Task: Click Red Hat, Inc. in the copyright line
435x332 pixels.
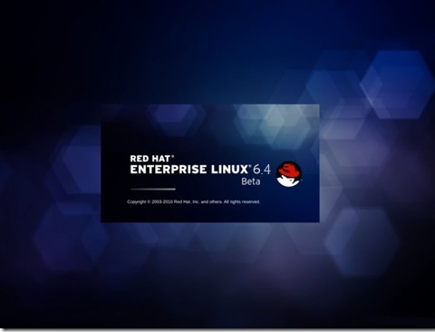Action: [x=187, y=201]
